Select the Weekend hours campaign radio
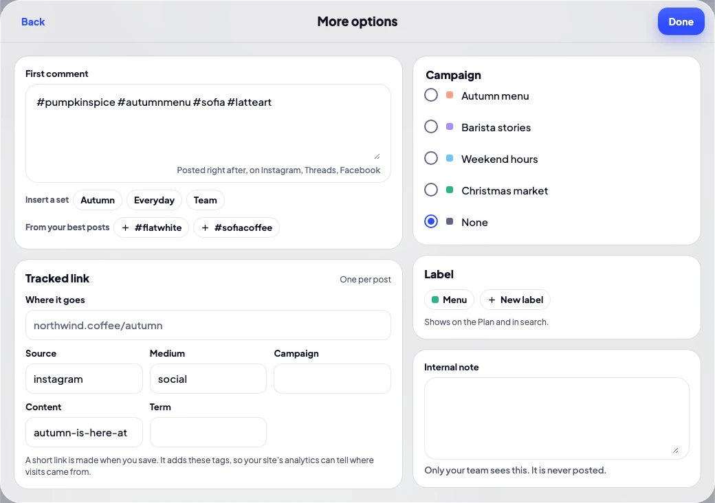 tap(431, 158)
